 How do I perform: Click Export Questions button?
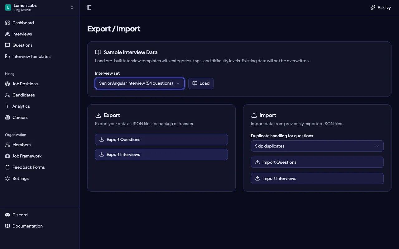tap(161, 139)
